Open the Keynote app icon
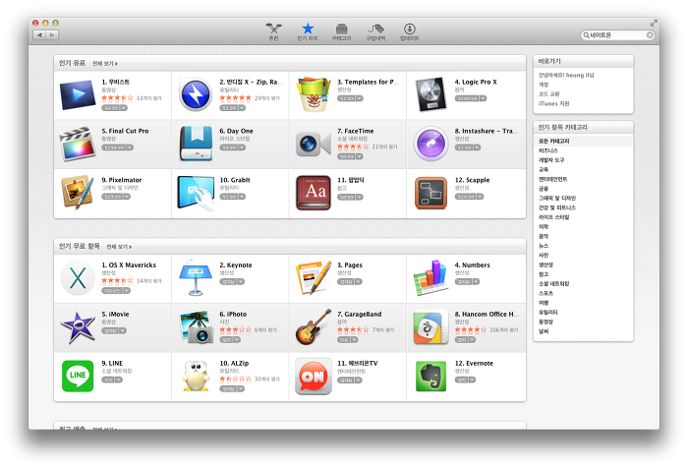688x469 pixels. pyautogui.click(x=196, y=277)
